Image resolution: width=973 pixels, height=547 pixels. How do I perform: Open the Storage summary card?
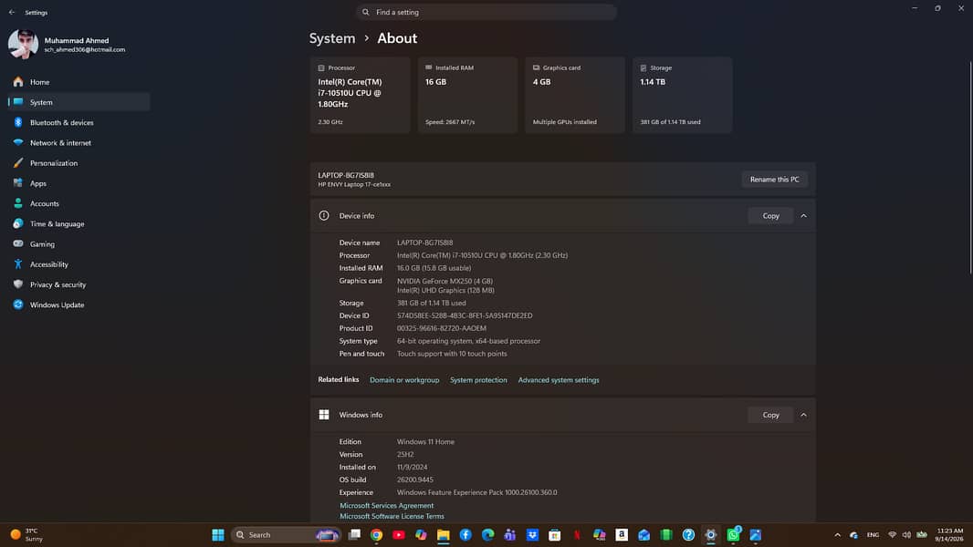tap(682, 95)
